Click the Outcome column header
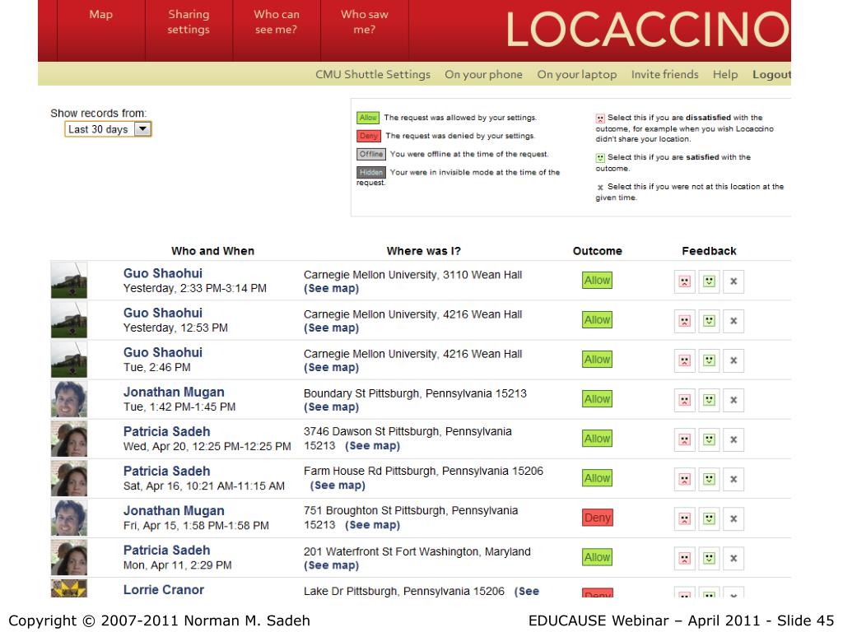 click(598, 251)
